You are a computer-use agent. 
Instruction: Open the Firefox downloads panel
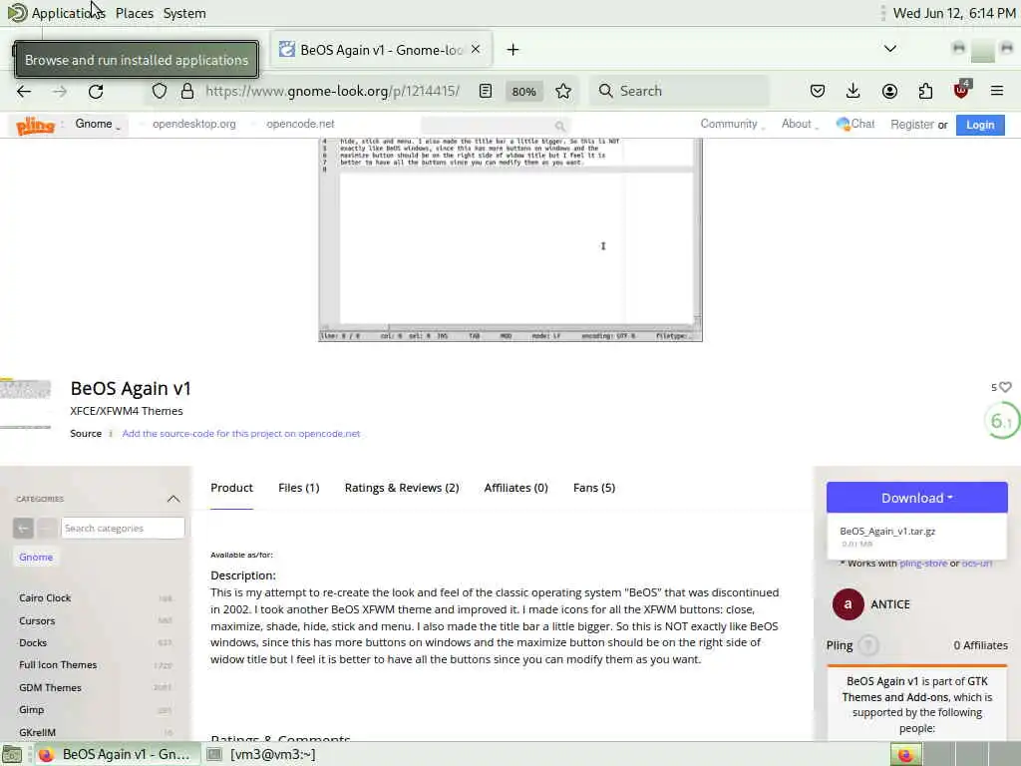coord(853,91)
